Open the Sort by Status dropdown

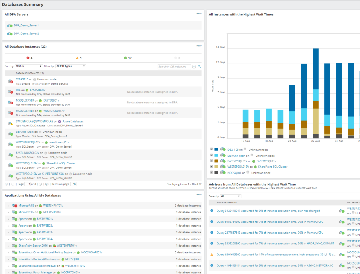click(x=29, y=66)
